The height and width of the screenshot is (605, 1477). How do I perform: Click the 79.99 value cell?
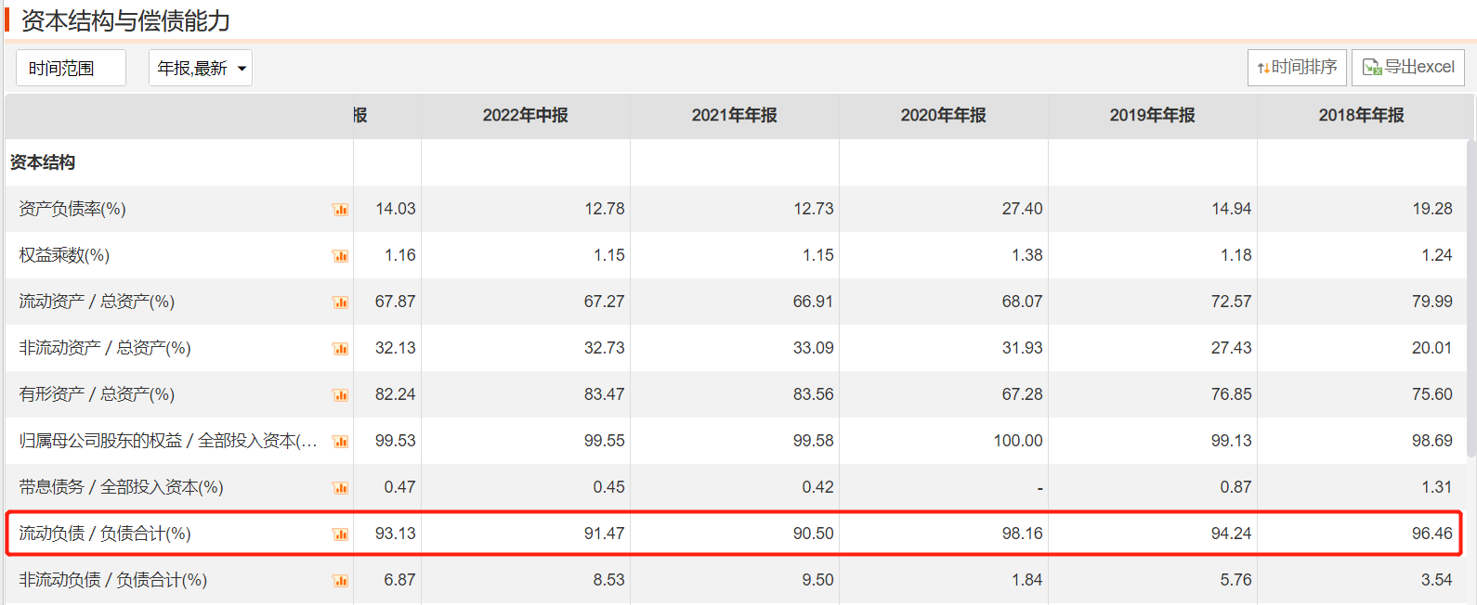[1431, 302]
